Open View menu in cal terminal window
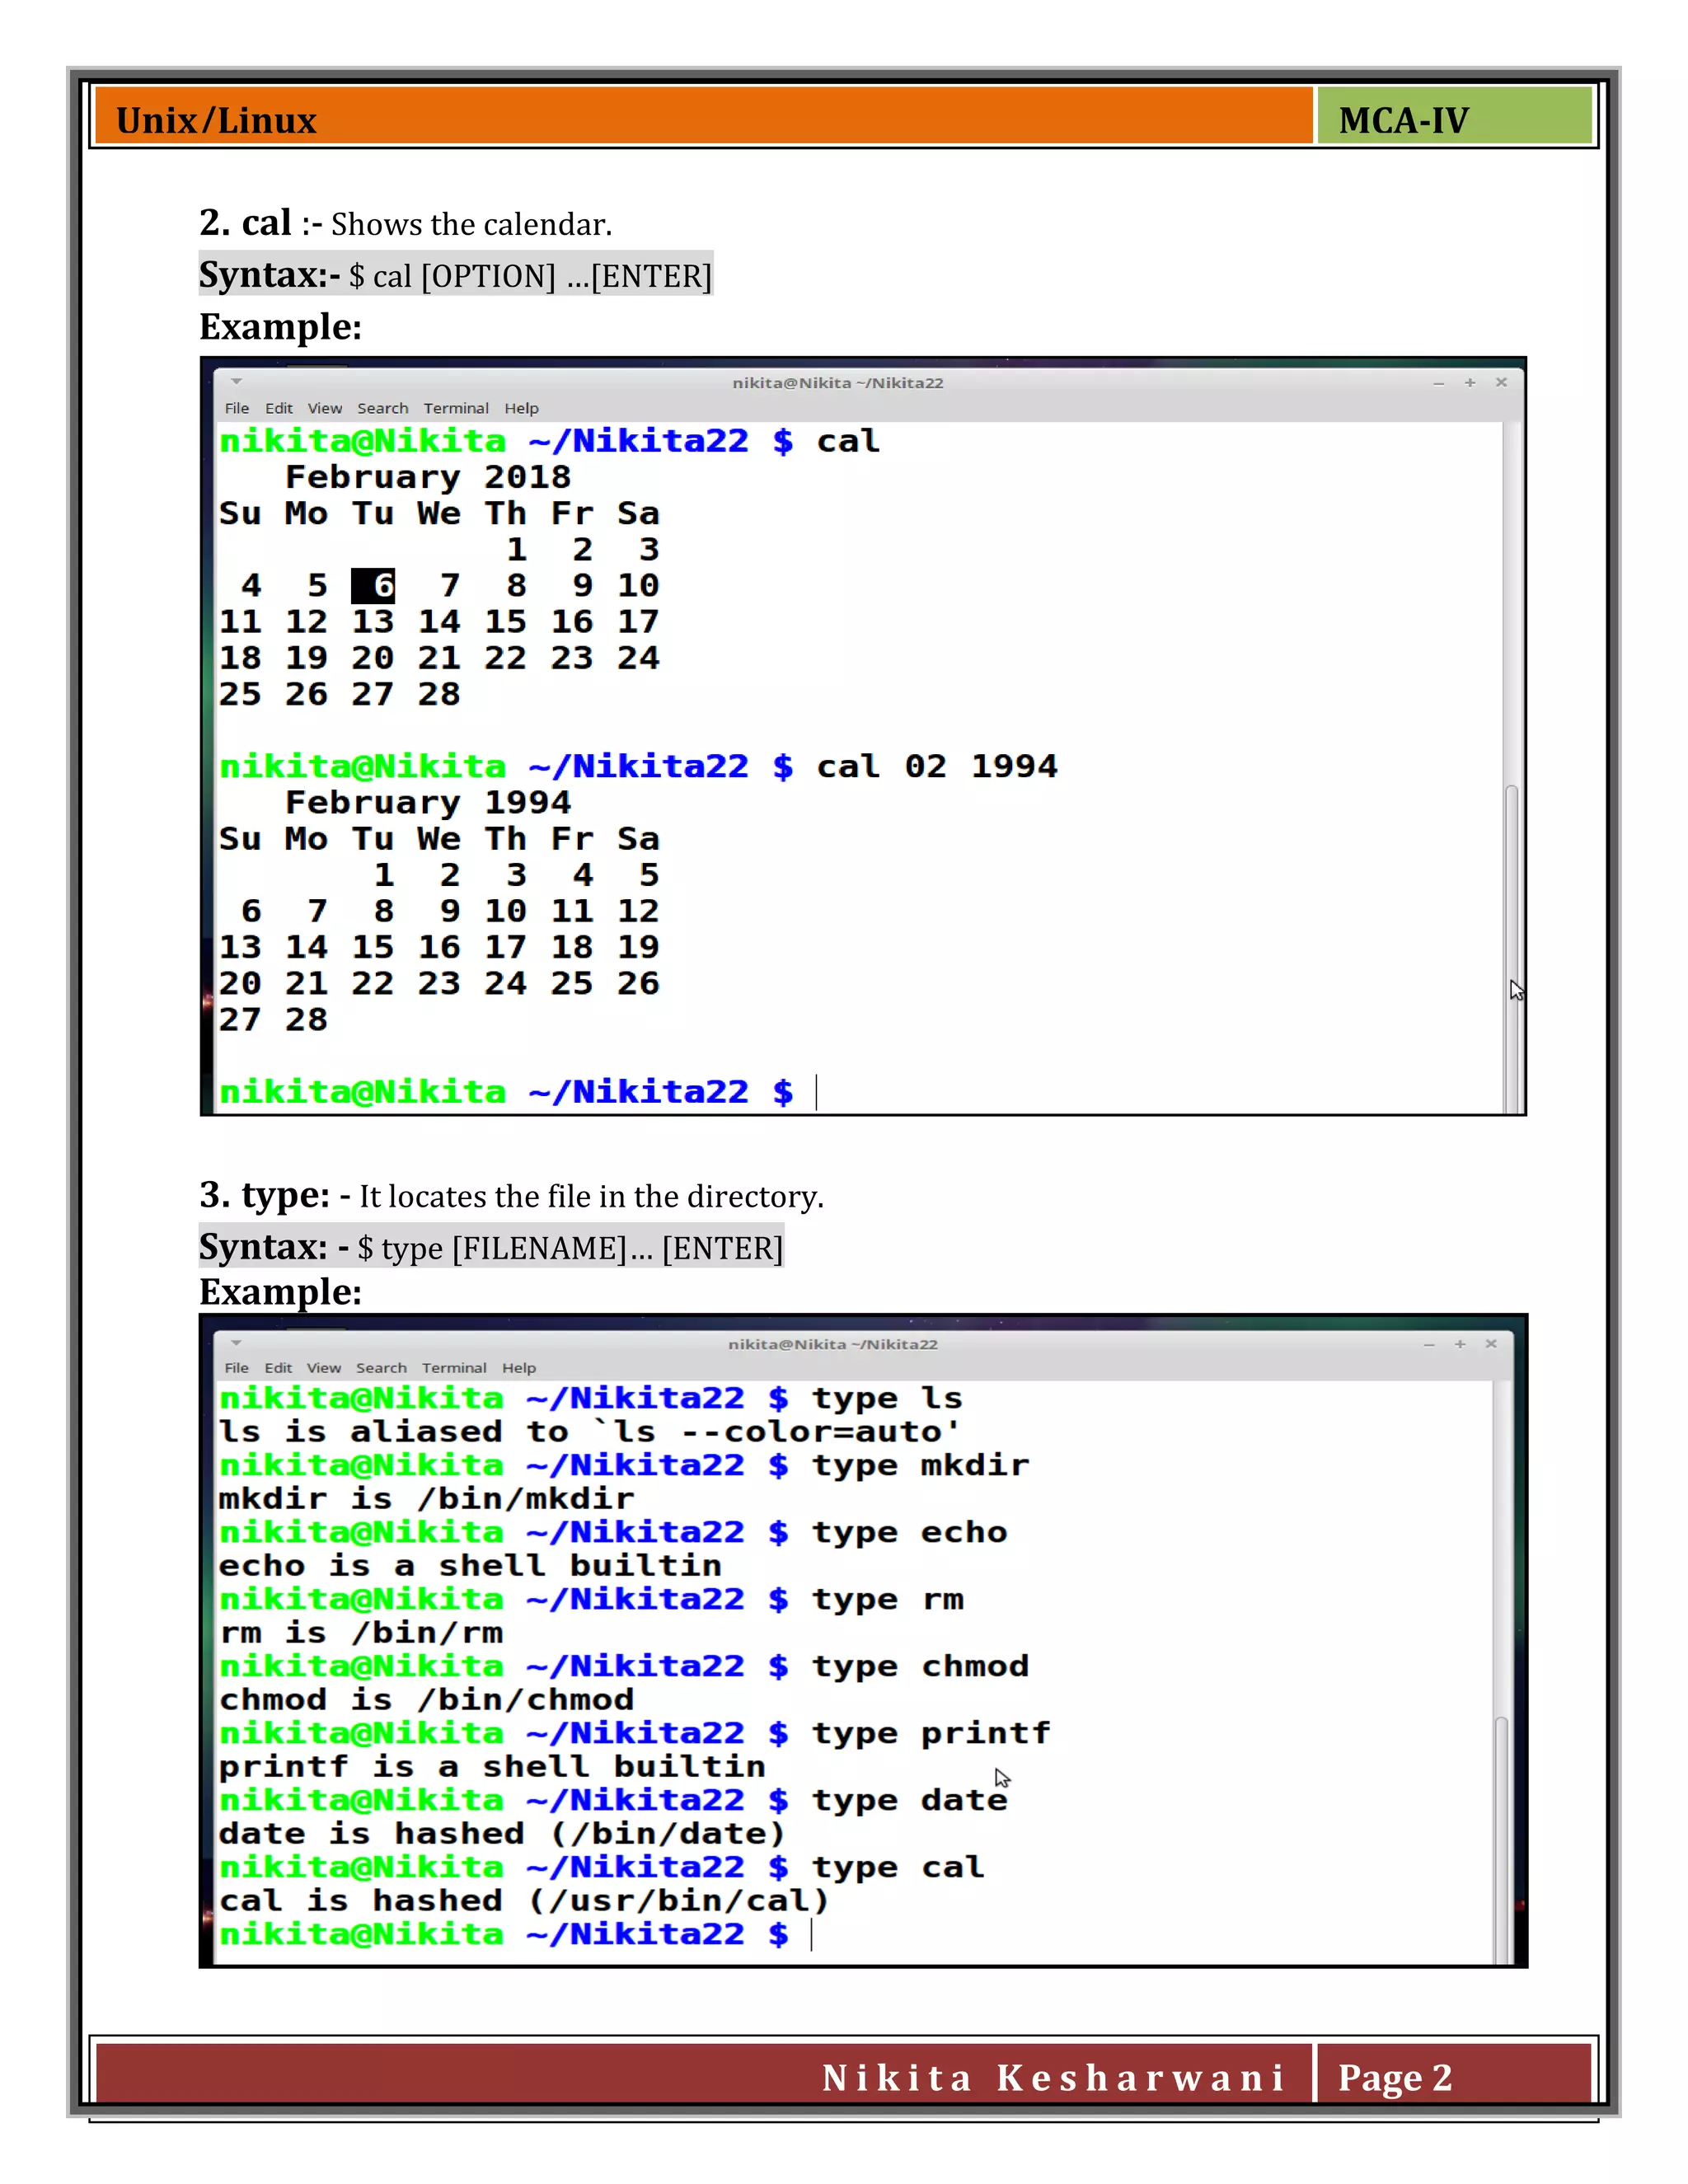The width and height of the screenshot is (1688, 2184). click(325, 408)
